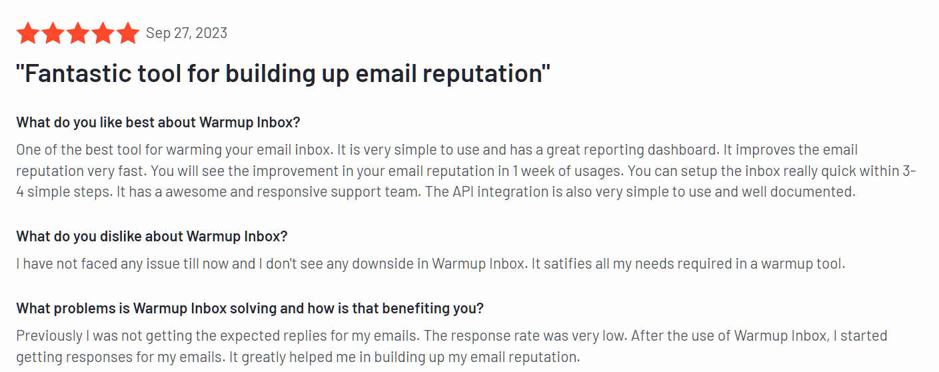Click the fifth rating star
The height and width of the screenshot is (372, 939).
coord(127,33)
